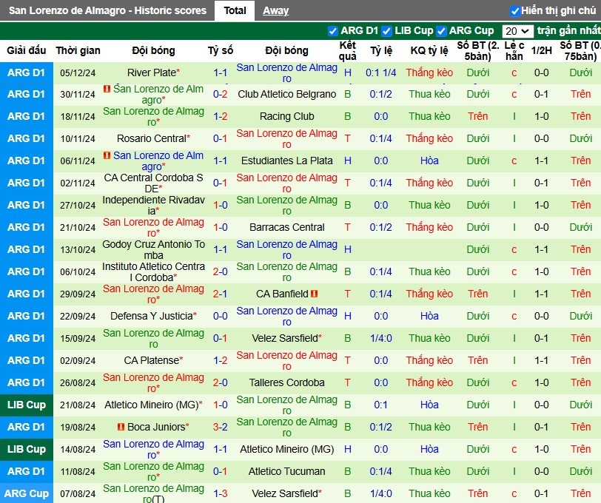601x503 pixels.
Task: Click the 1-3 score on 07/08/24
Action: pyautogui.click(x=220, y=493)
